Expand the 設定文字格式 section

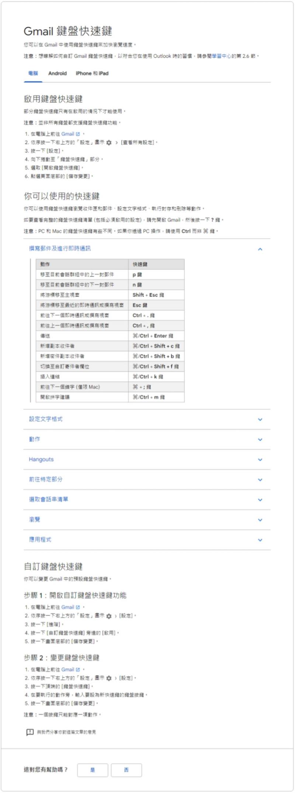(147, 419)
